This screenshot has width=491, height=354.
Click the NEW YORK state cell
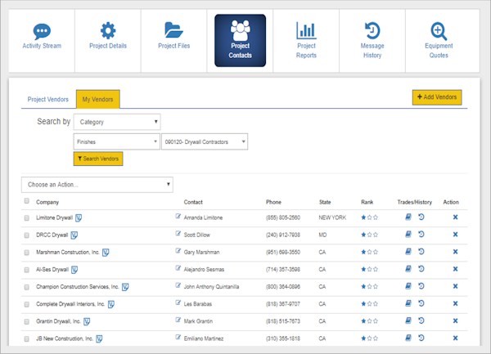tap(332, 217)
